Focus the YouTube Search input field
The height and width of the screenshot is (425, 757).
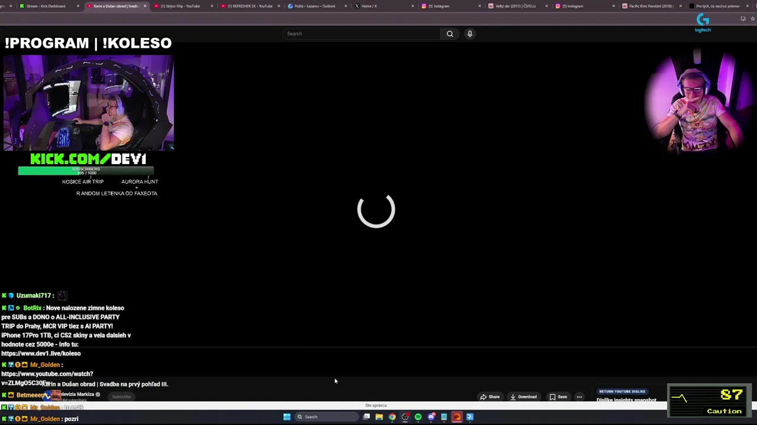coord(363,34)
